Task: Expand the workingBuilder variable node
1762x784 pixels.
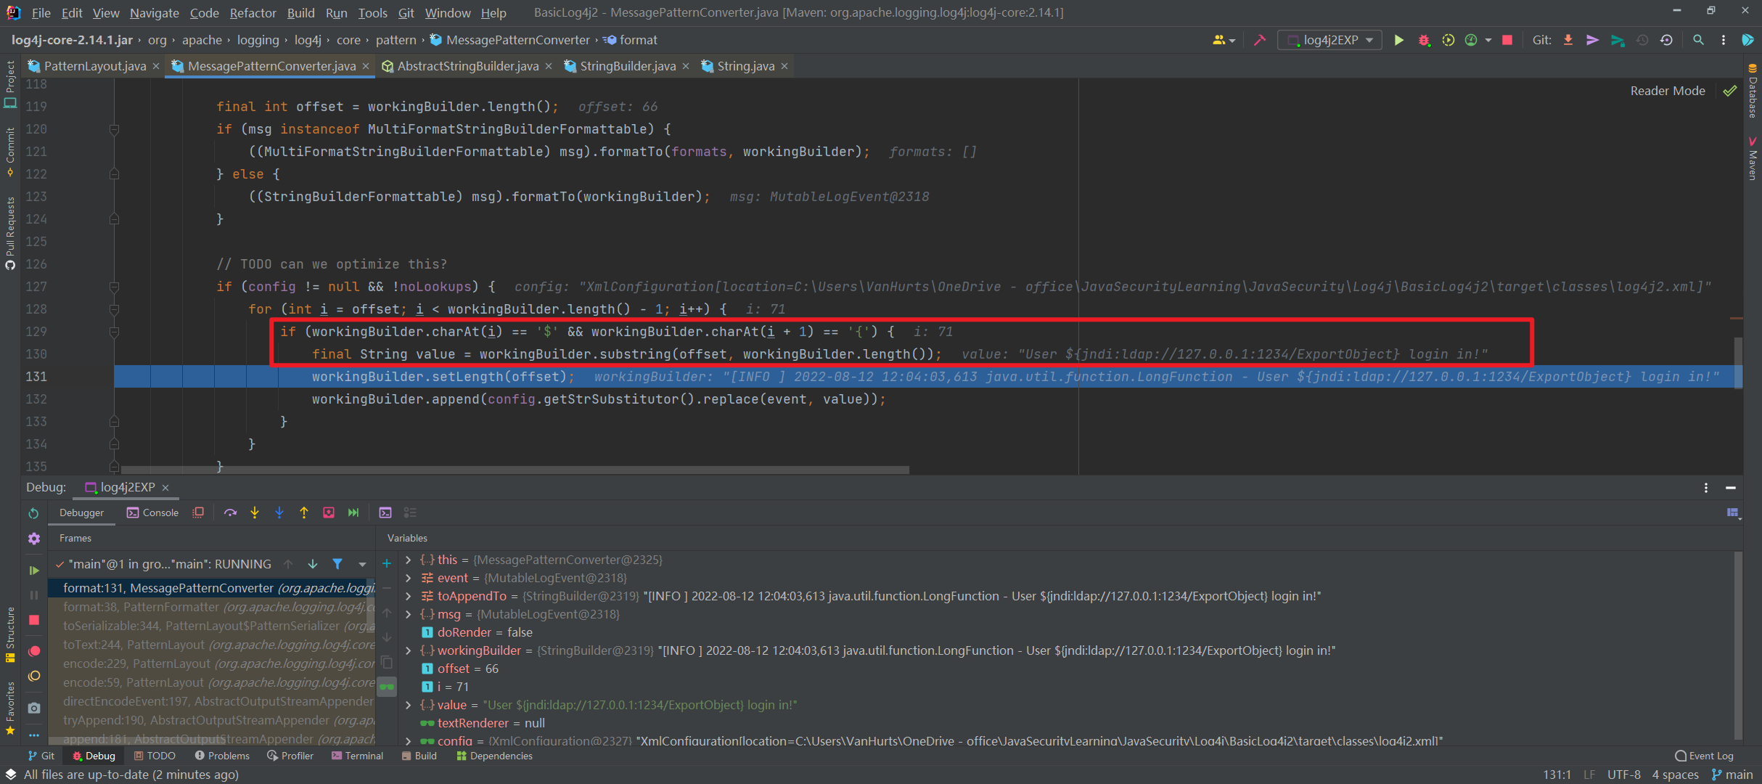Action: point(409,650)
